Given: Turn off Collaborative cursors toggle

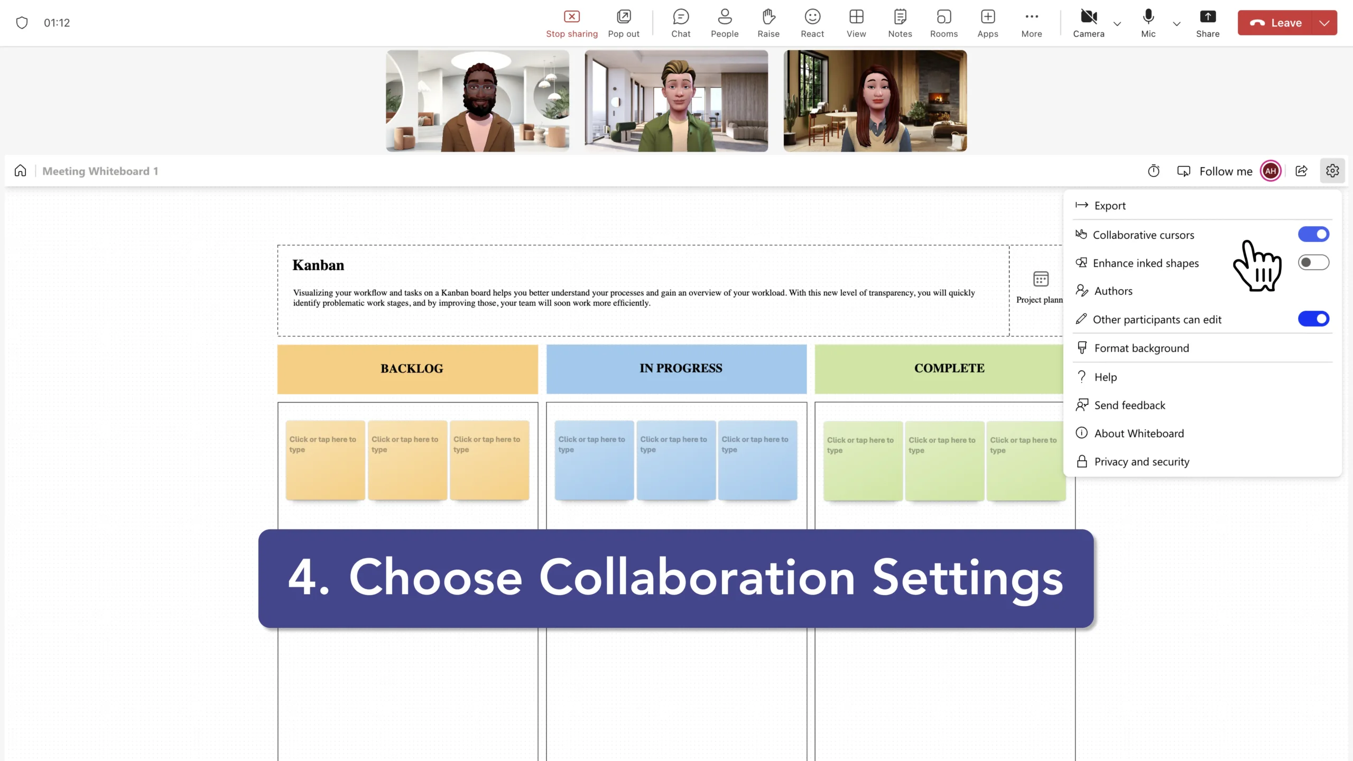Looking at the screenshot, I should [1313, 234].
